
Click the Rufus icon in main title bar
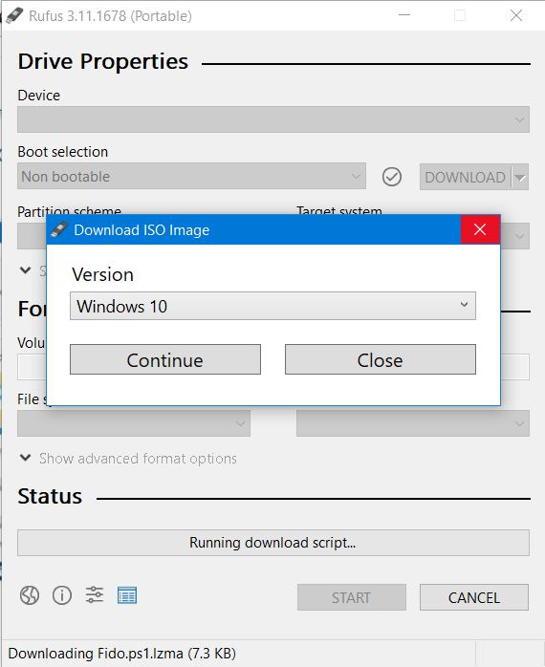pos(14,15)
